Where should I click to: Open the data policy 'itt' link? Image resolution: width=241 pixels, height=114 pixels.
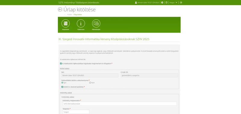[x=85, y=59]
